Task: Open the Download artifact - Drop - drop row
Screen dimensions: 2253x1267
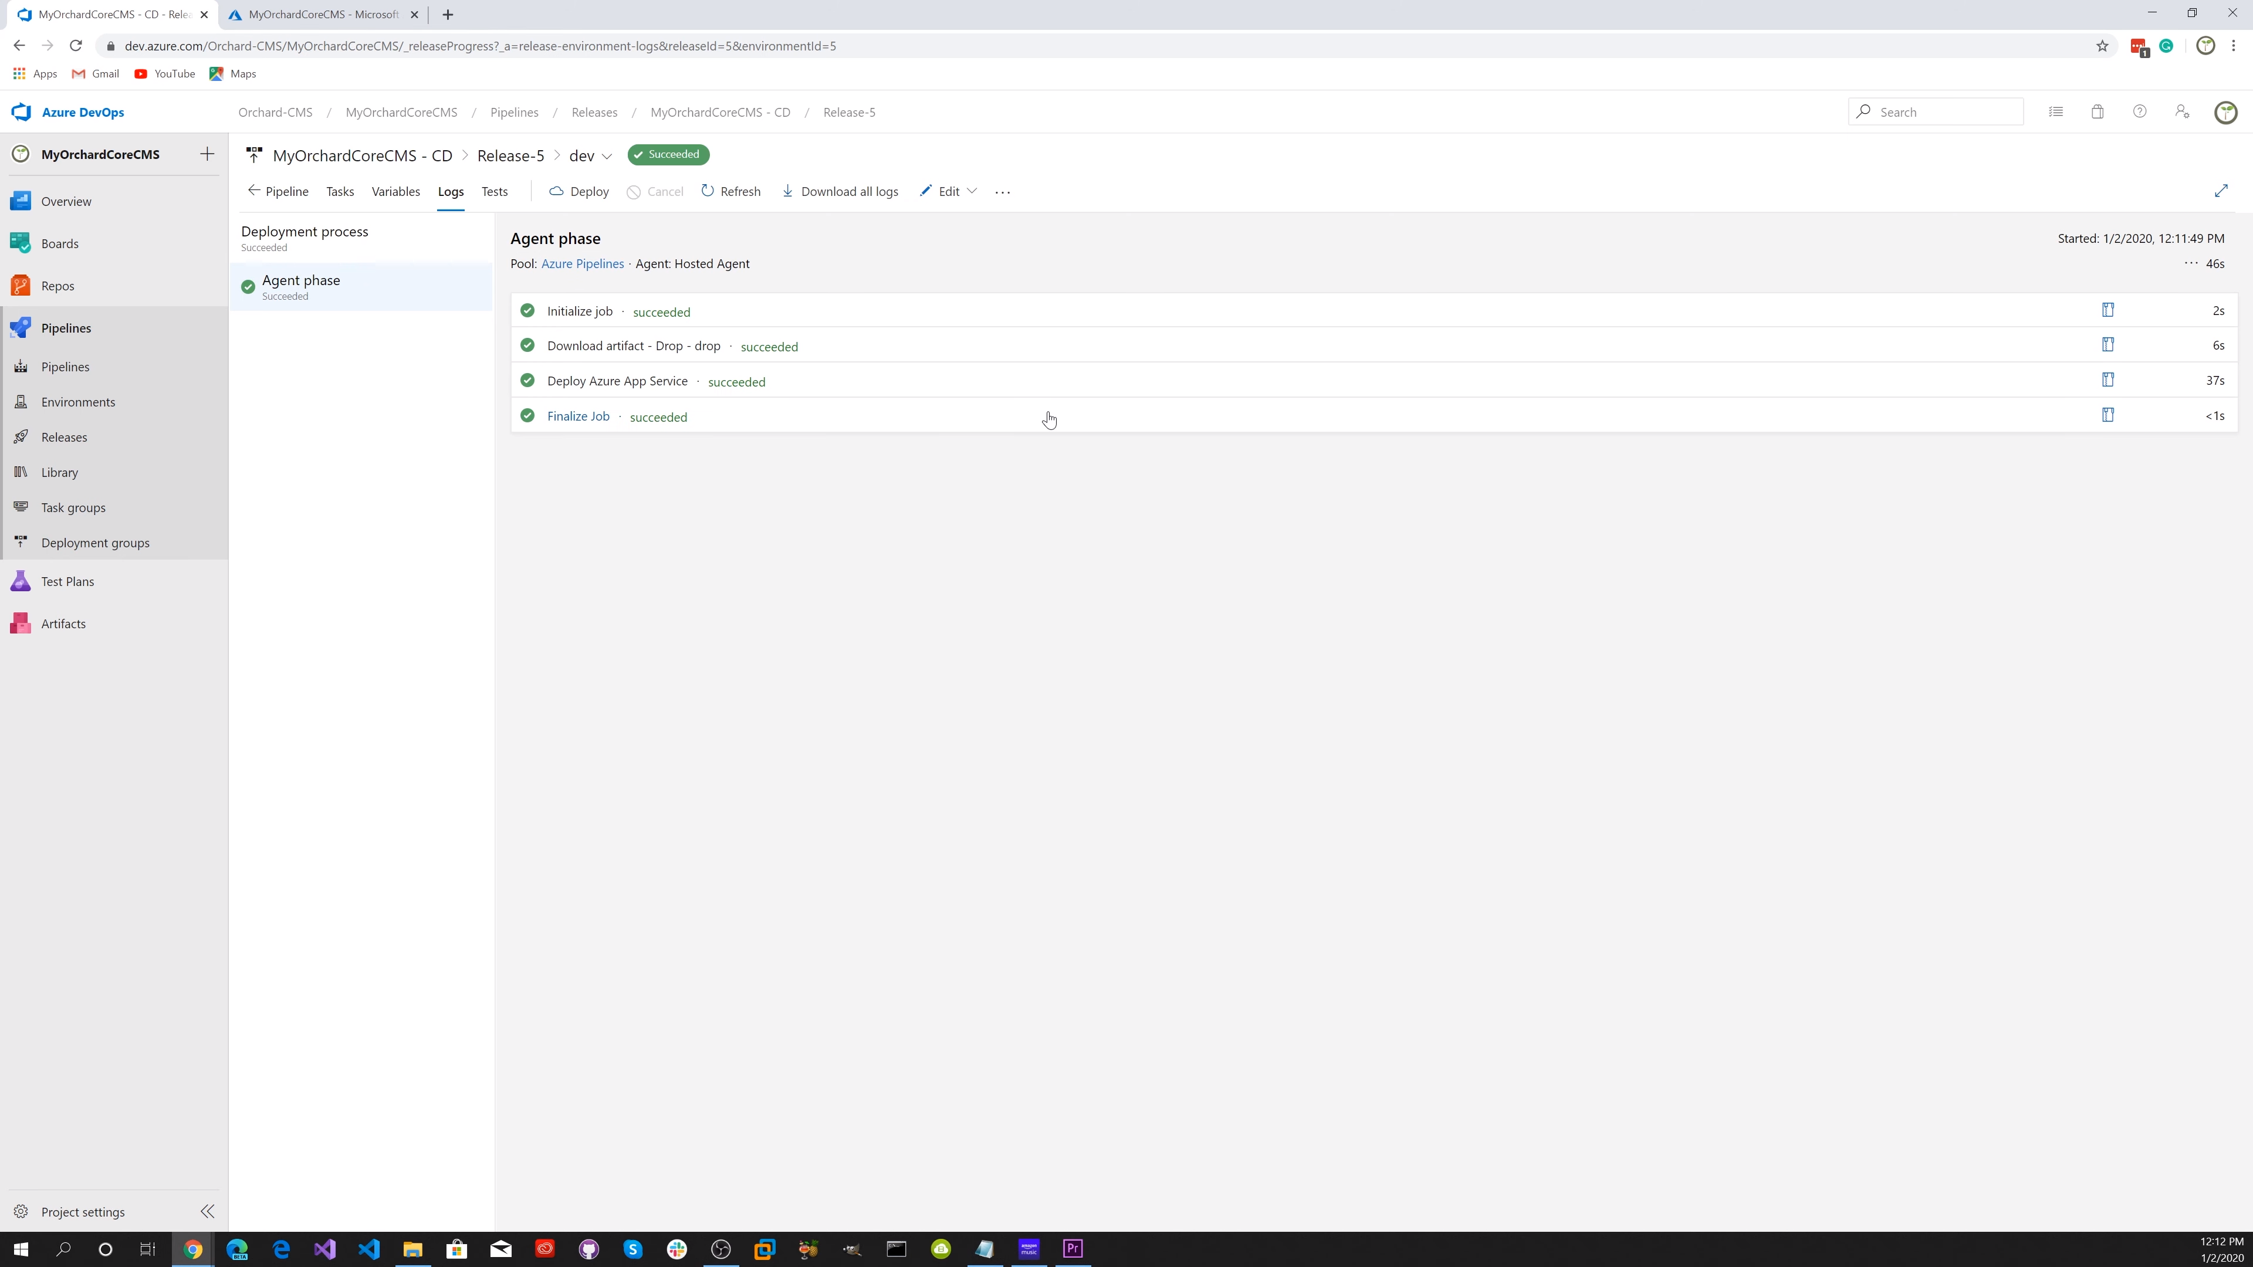Action: point(1373,345)
